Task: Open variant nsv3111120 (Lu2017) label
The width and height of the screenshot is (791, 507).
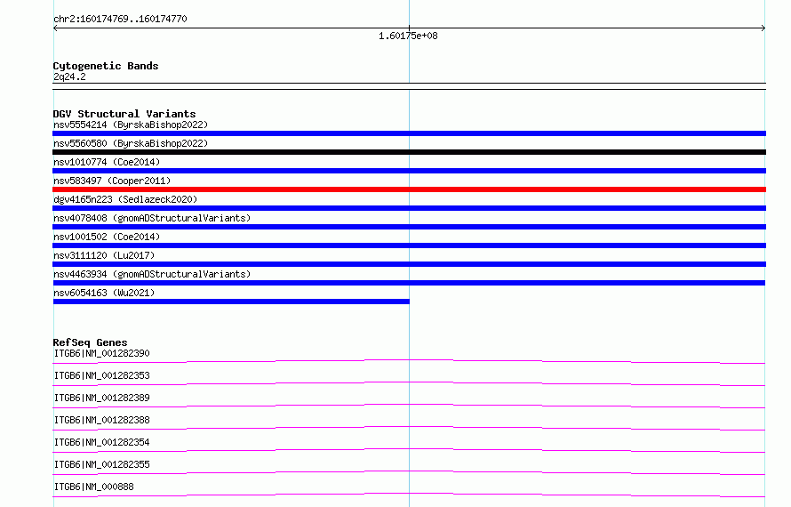Action: pos(104,255)
